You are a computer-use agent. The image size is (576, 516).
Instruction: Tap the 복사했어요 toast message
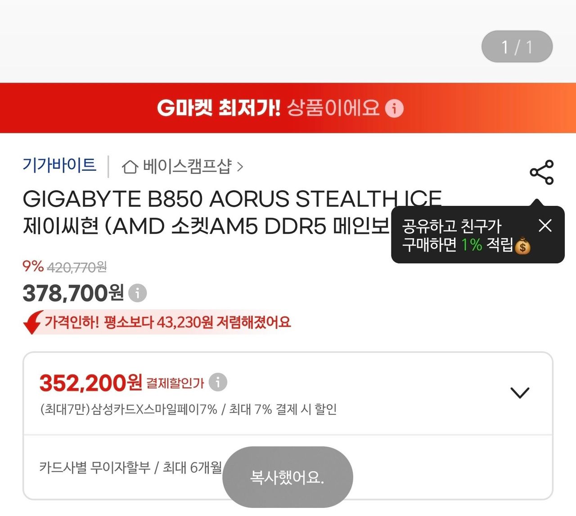(x=287, y=477)
